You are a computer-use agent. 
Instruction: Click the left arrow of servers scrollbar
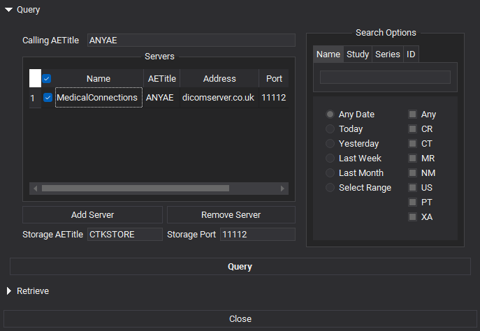tap(35, 189)
